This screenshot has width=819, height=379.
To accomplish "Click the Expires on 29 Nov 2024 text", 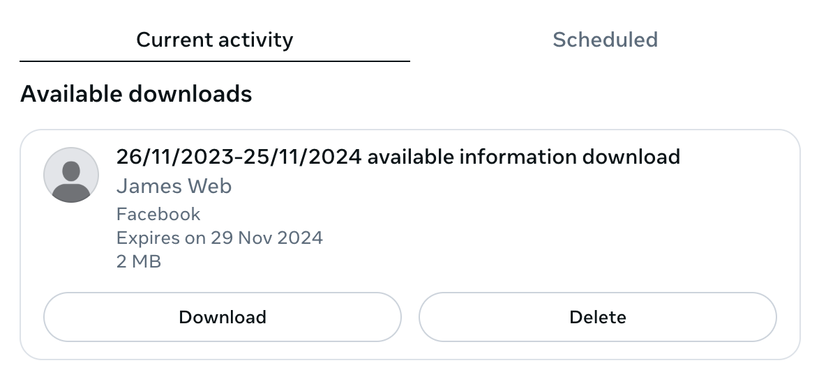I will pos(219,238).
